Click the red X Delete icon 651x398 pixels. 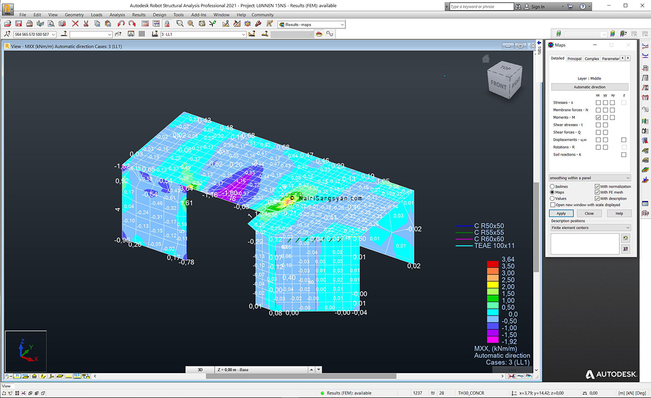pyautogui.click(x=75, y=24)
